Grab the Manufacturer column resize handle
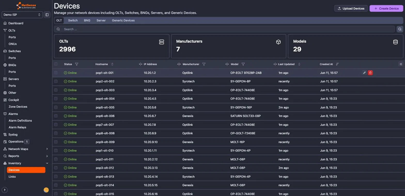 click(x=179, y=64)
